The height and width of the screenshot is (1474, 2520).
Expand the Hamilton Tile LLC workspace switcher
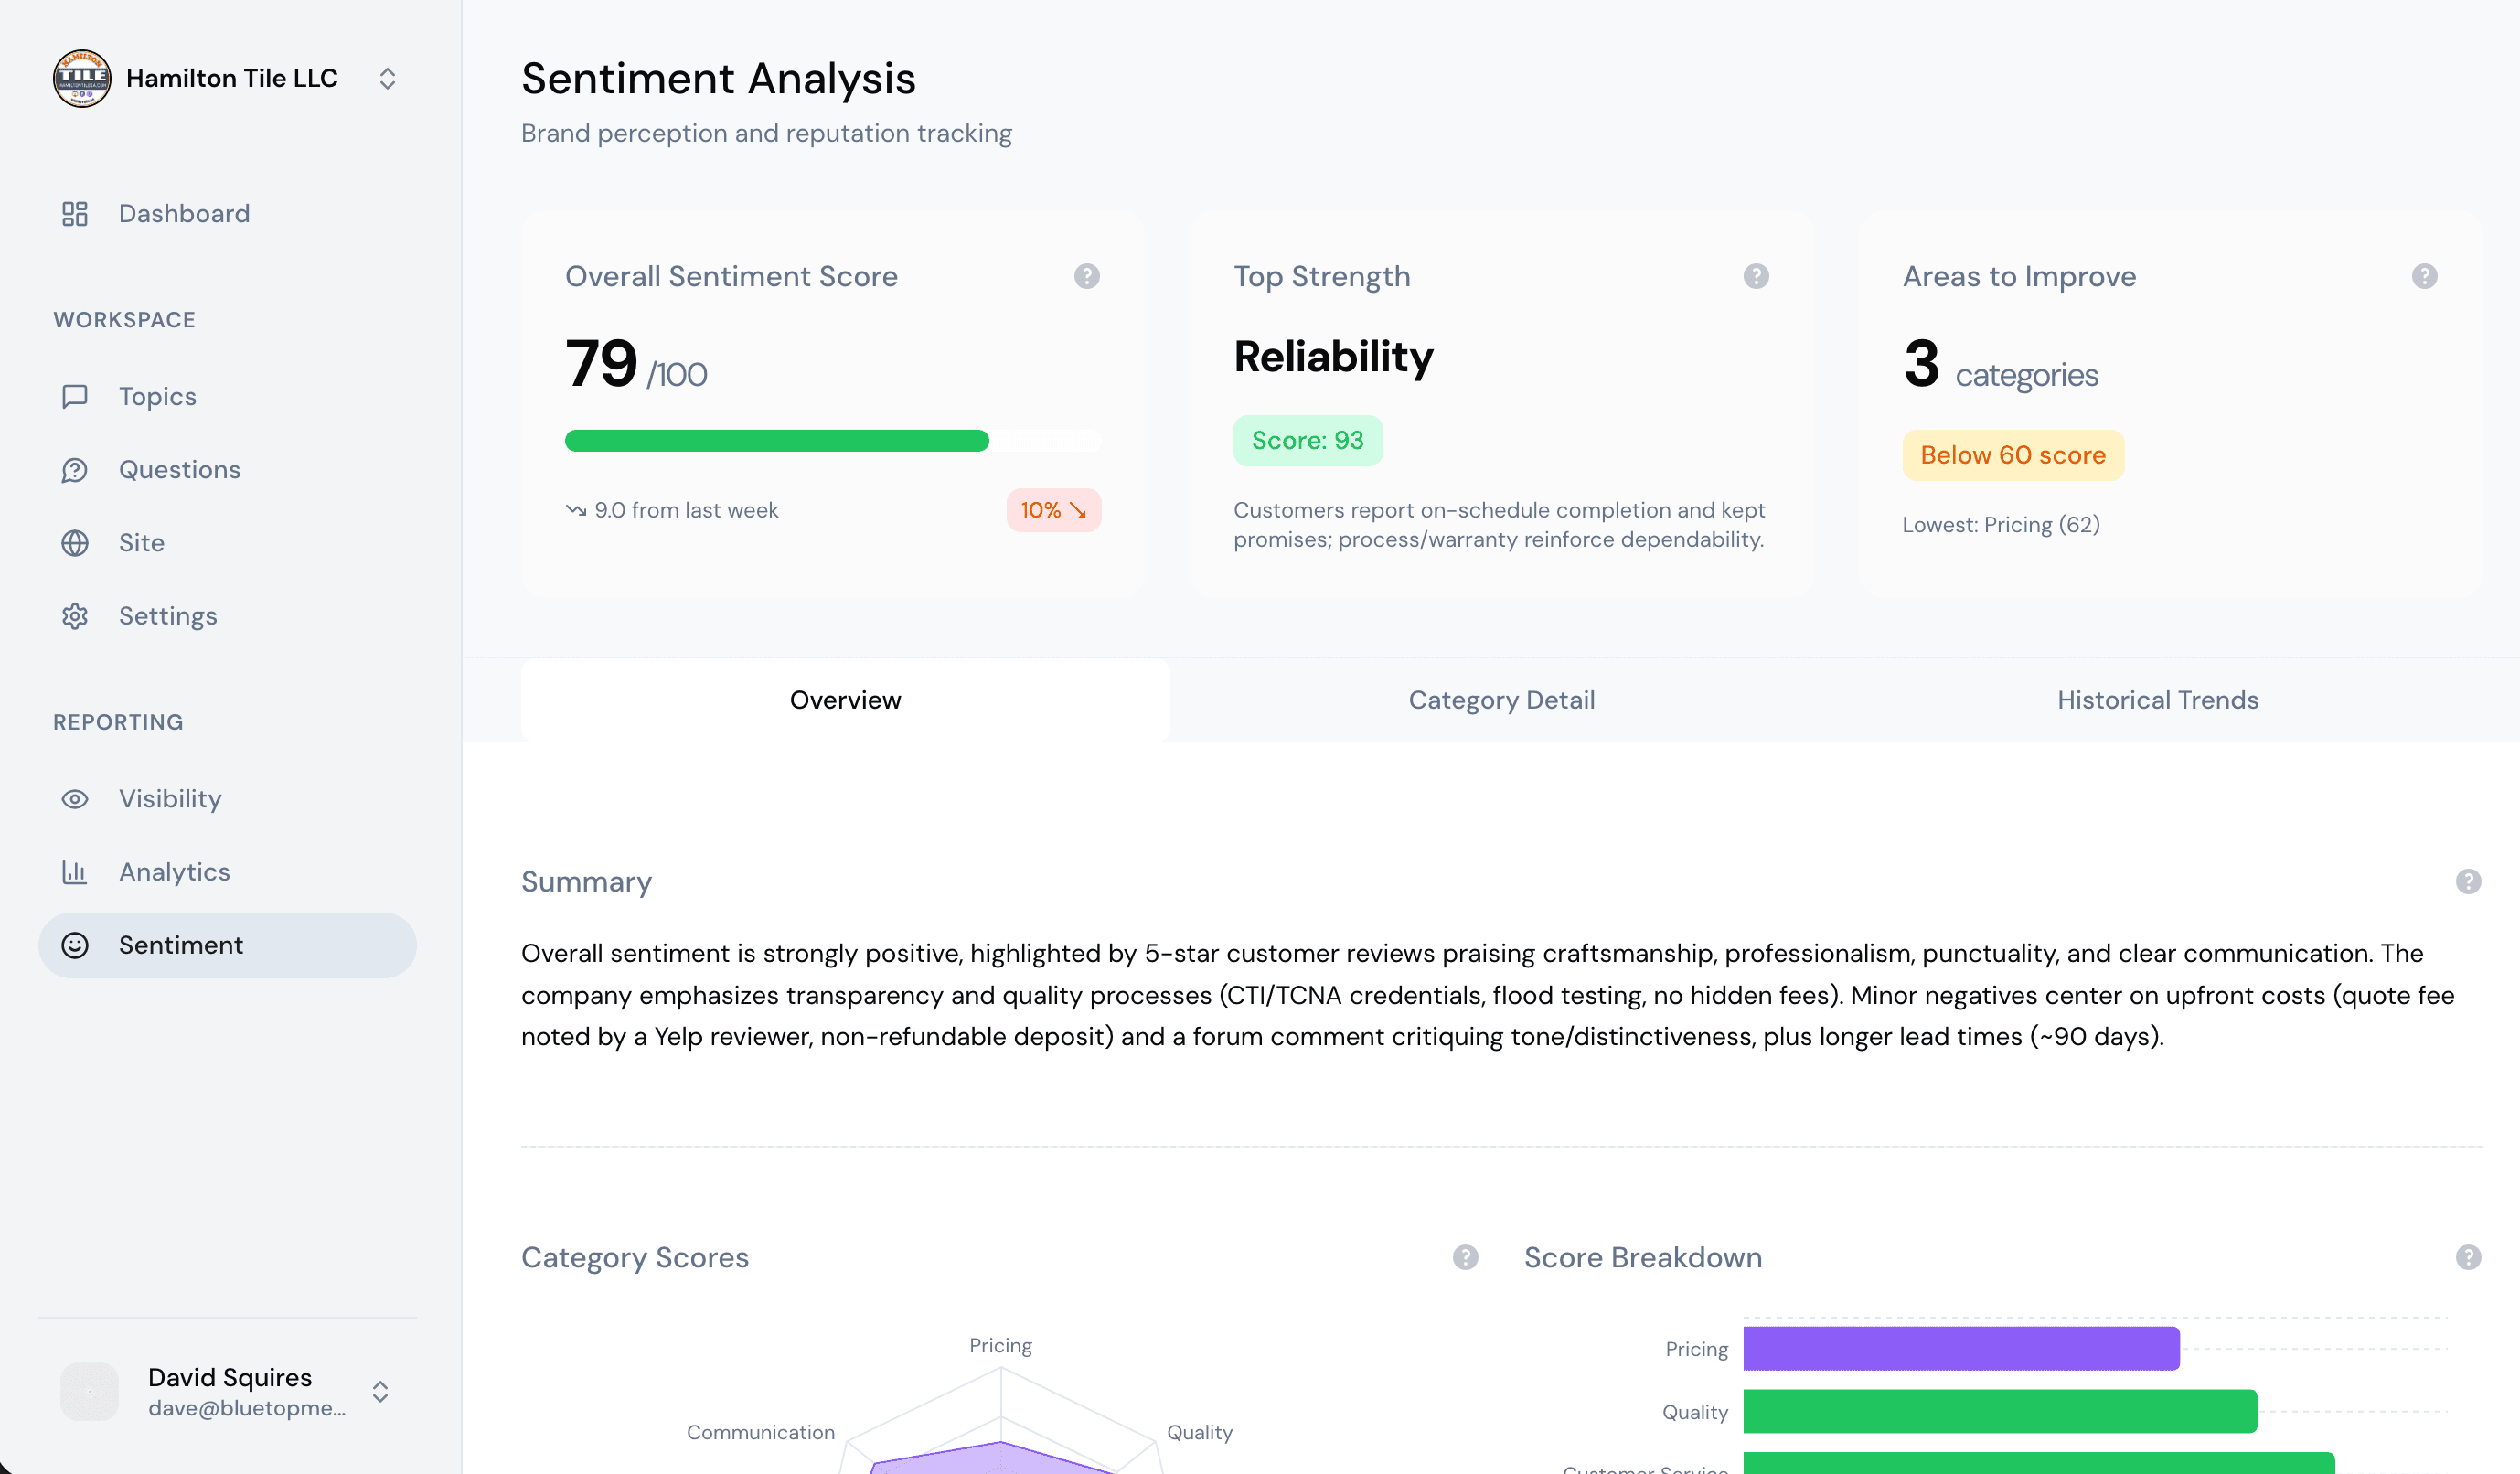tap(388, 78)
